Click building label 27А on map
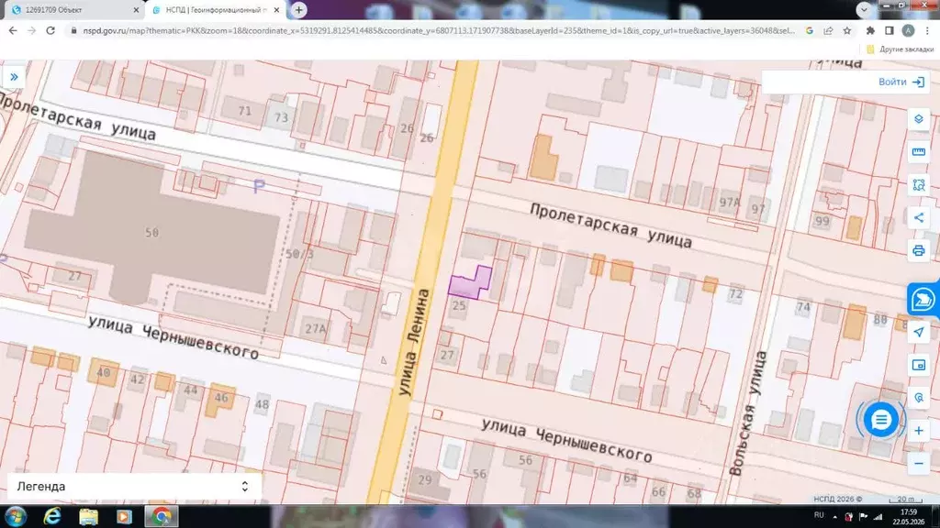940x528 pixels. 316,329
